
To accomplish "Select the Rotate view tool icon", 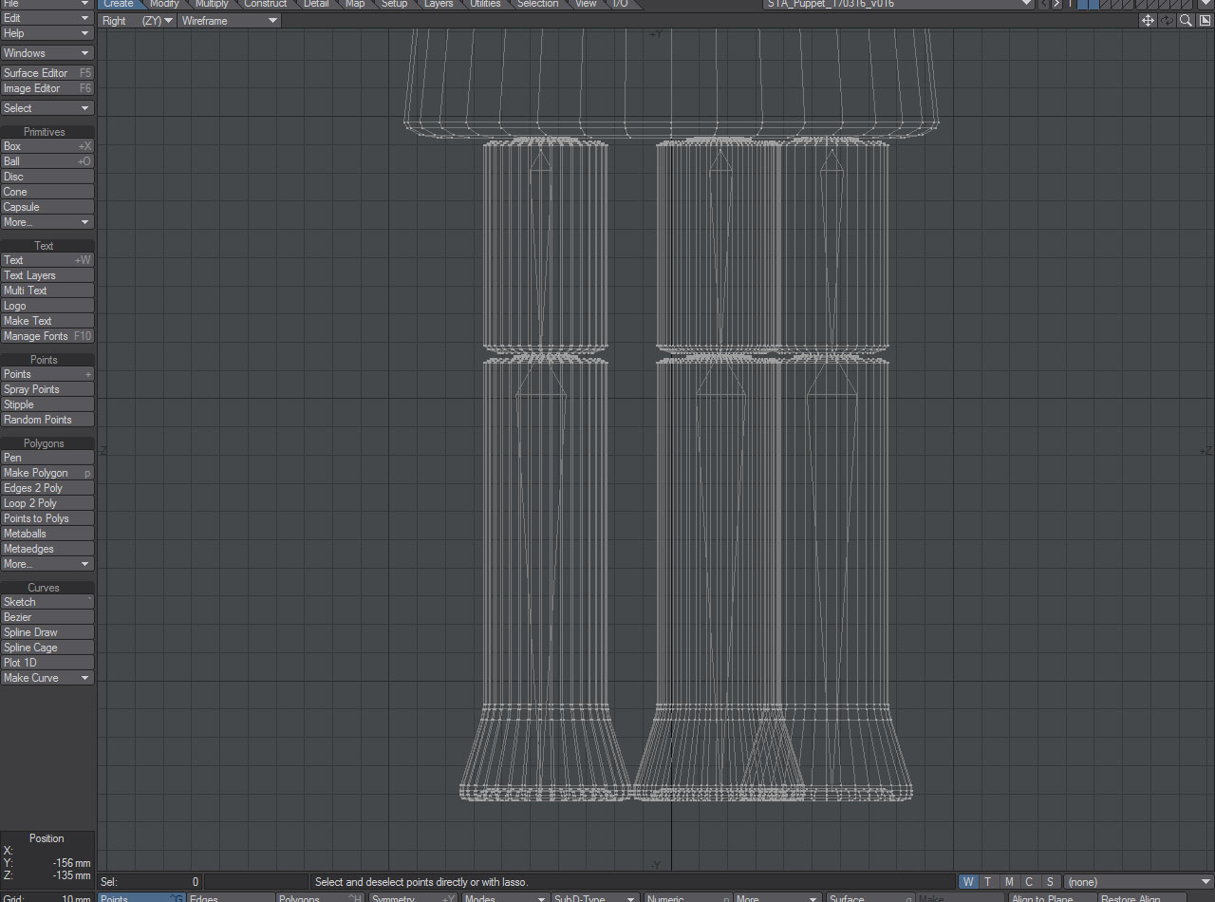I will pyautogui.click(x=1166, y=19).
